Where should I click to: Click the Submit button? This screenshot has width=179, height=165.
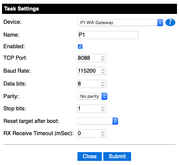(117, 157)
